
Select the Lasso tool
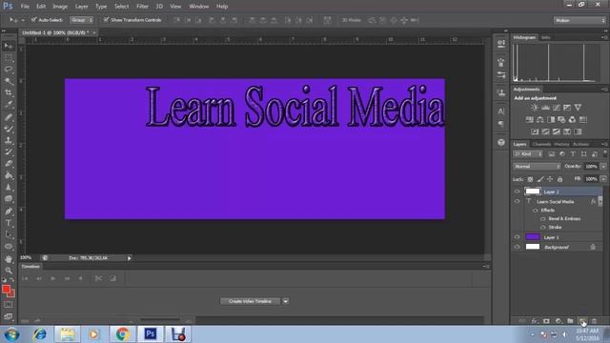(9, 70)
